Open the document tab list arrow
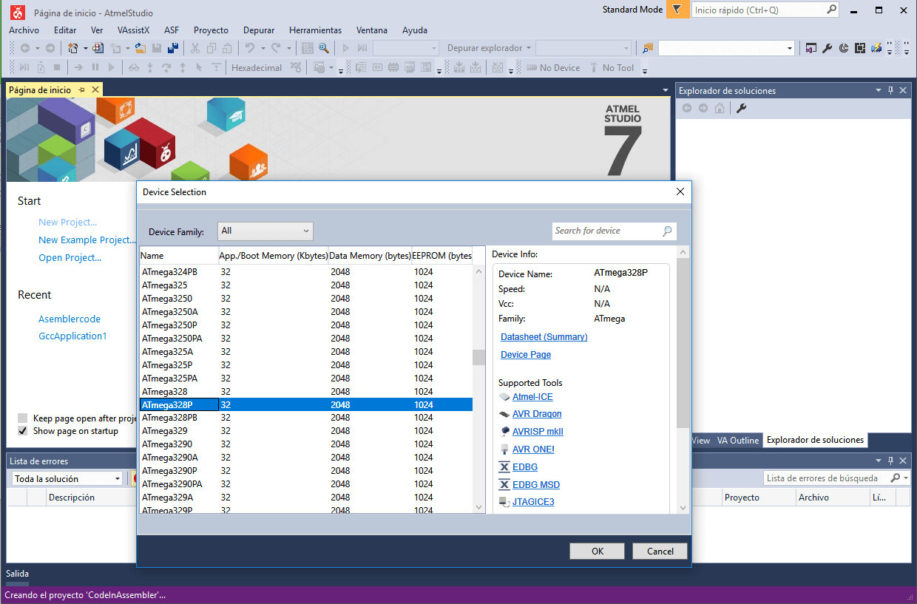Image resolution: width=917 pixels, height=604 pixels. tap(666, 90)
